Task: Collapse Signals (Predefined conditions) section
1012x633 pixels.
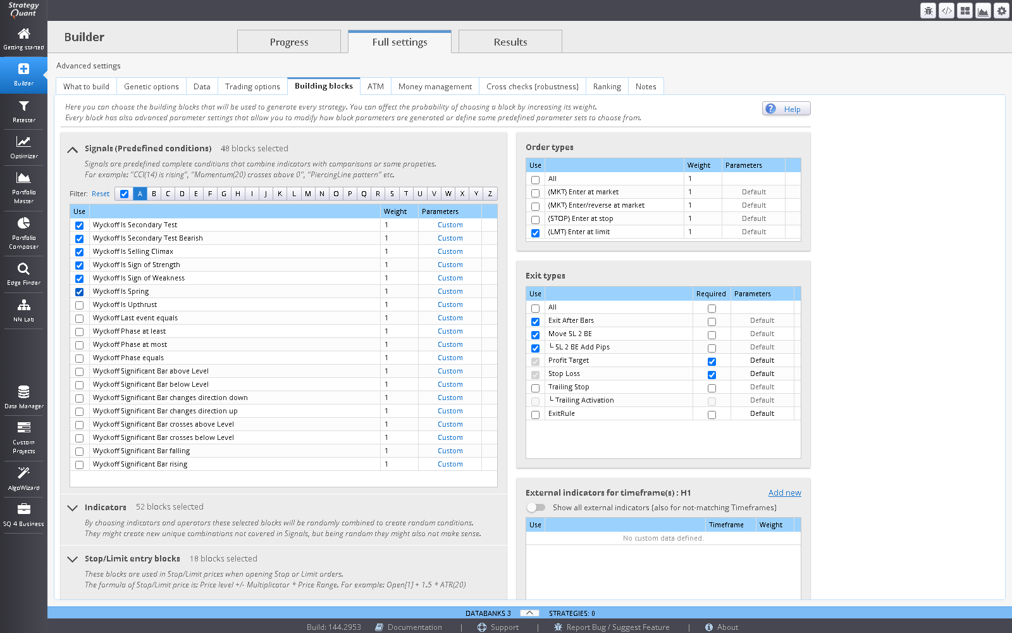Action: [x=73, y=149]
